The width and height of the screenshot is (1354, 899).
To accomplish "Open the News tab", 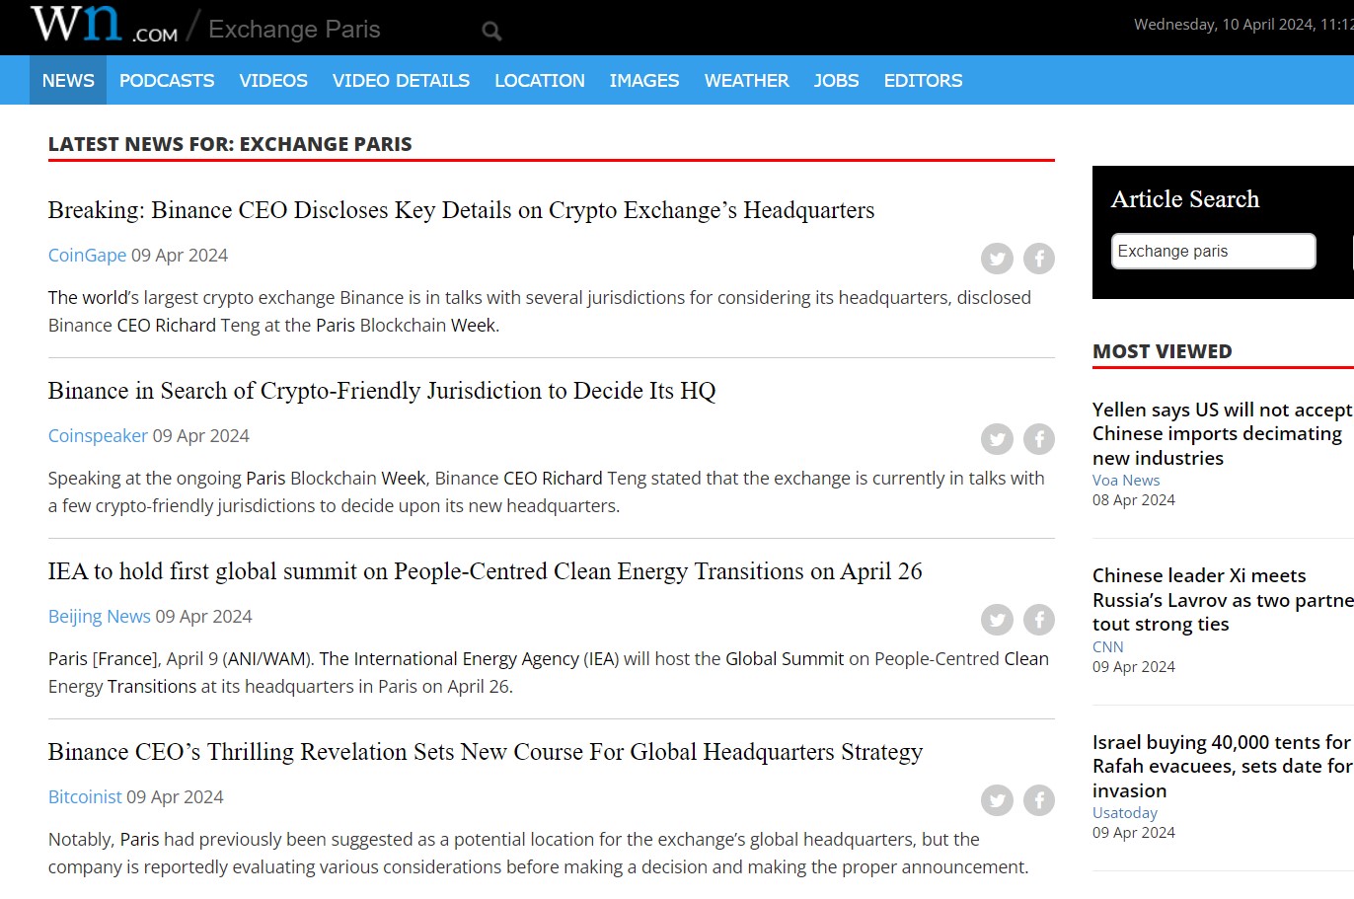I will tap(68, 80).
